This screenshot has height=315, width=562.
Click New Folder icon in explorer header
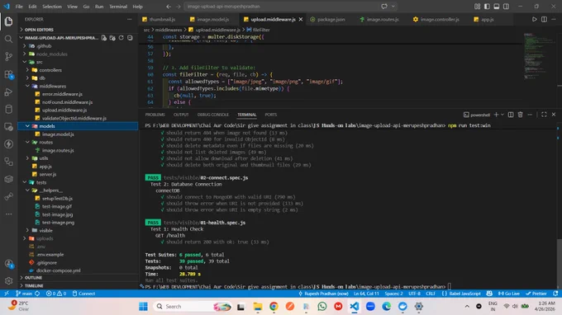112,38
